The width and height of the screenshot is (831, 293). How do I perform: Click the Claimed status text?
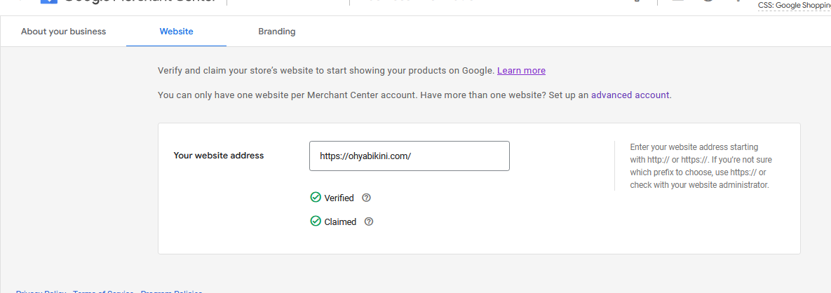click(340, 222)
